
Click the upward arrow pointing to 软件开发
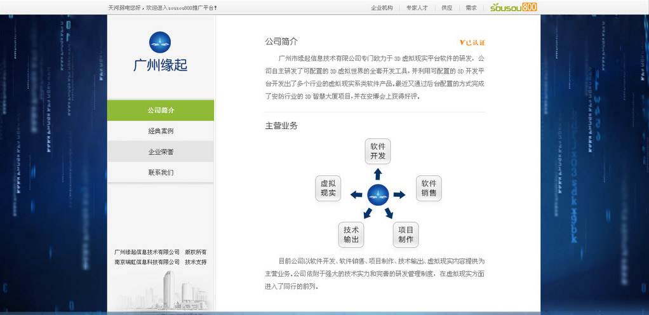point(378,174)
